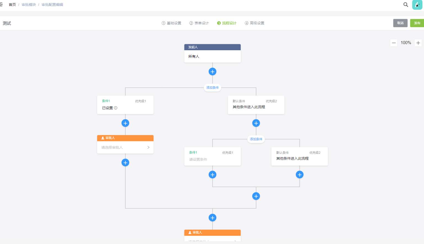Click the plus above the bottom 审批人 node
This screenshot has width=424, height=244.
tap(212, 218)
